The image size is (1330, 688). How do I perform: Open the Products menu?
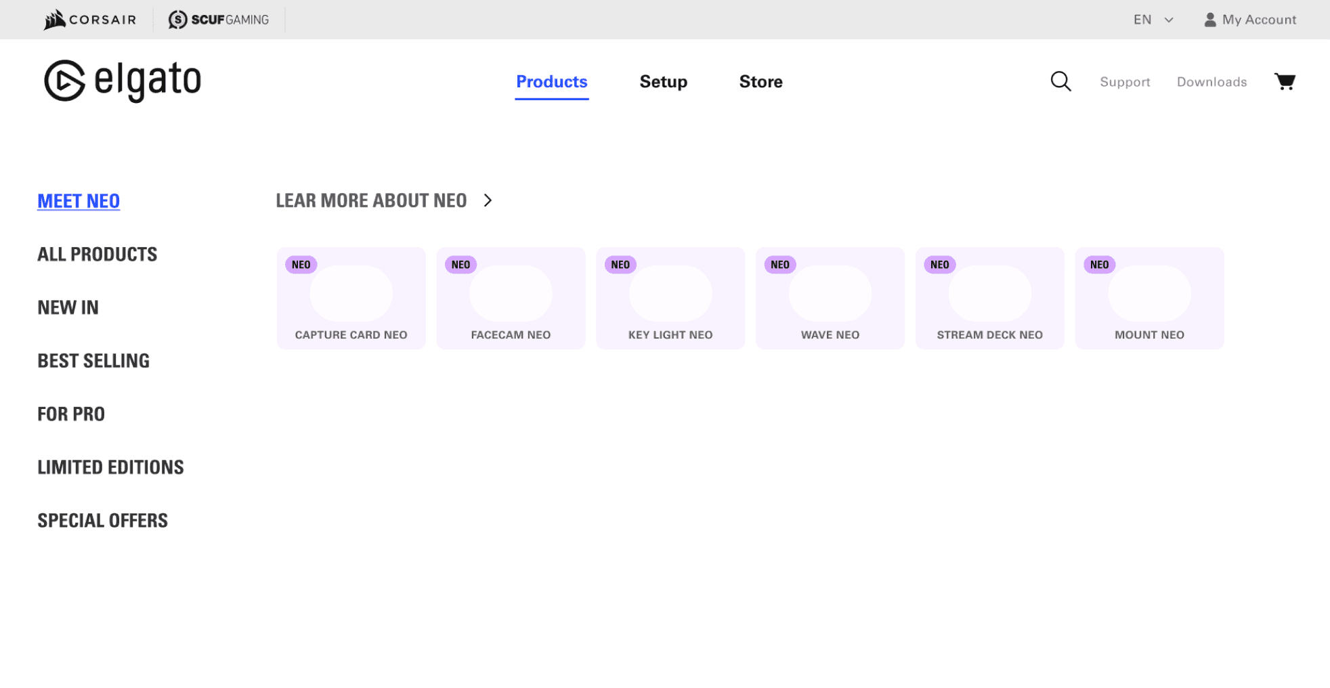point(551,81)
